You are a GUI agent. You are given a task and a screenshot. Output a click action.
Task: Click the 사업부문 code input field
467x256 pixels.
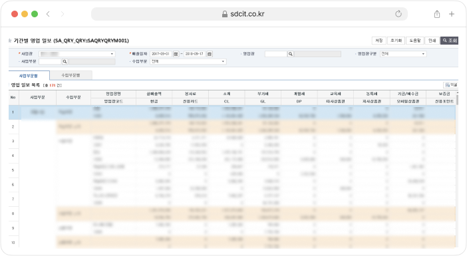tap(50, 62)
